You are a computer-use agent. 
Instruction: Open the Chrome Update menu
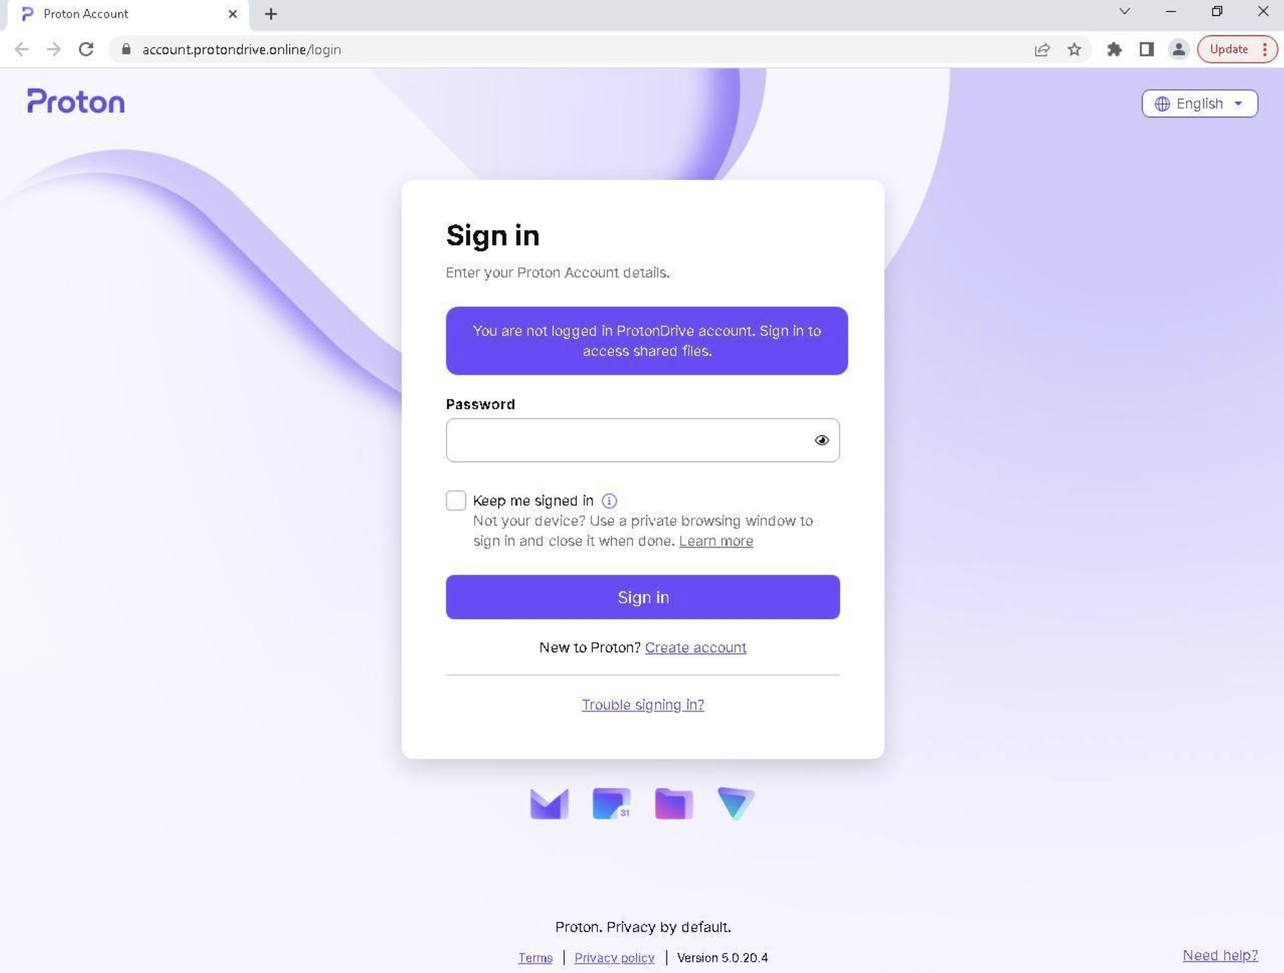tap(1236, 50)
